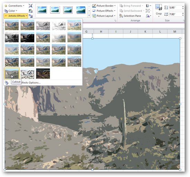Select the Line Drawing effect thumbnail

(x=74, y=25)
